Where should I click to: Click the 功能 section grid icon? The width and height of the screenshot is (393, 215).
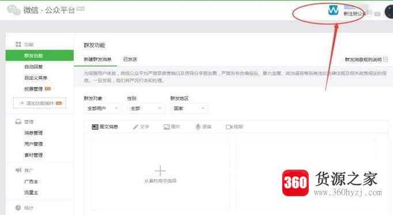coord(18,44)
